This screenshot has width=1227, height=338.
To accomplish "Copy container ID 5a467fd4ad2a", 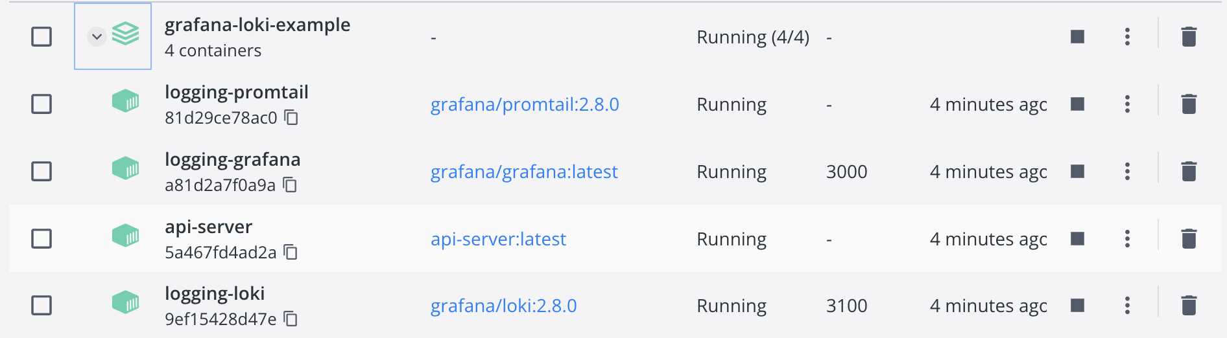I will [291, 252].
